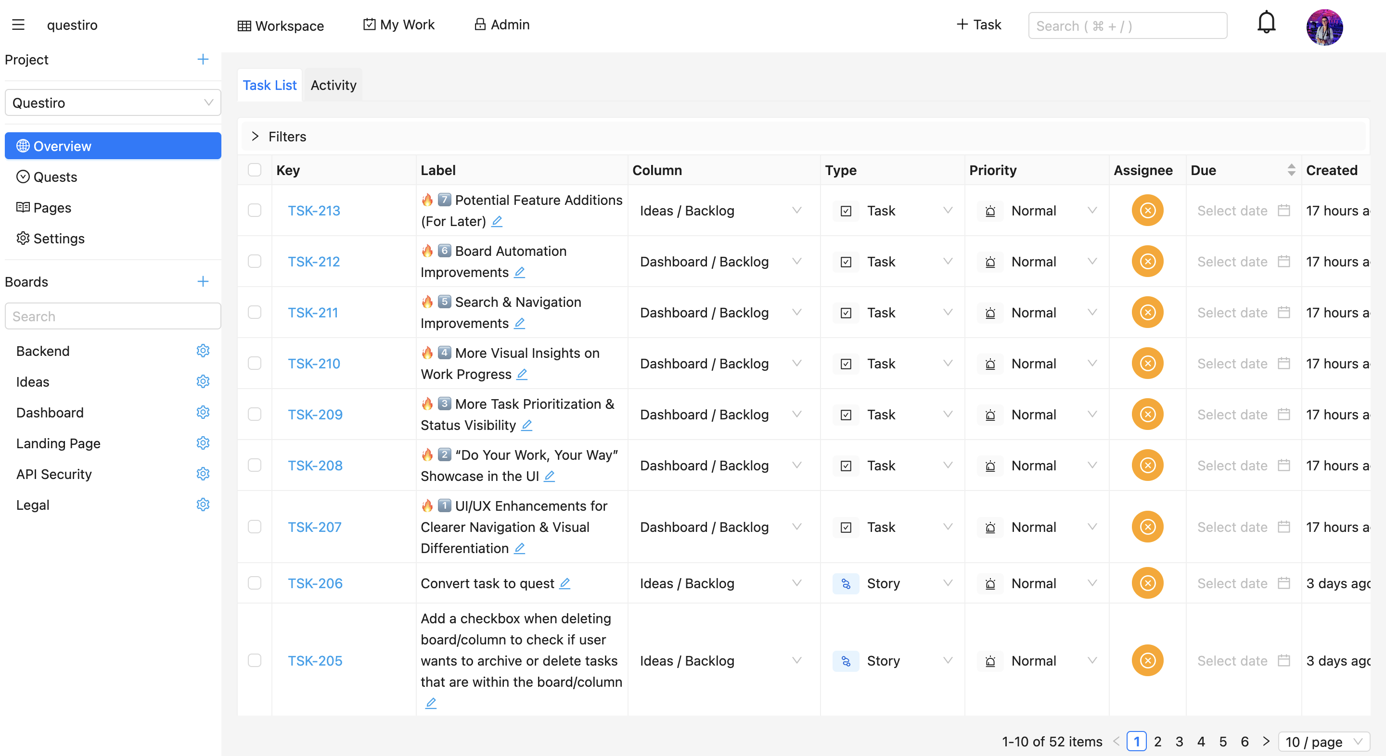This screenshot has width=1386, height=756.
Task: Open the notifications bell
Action: coord(1266,23)
